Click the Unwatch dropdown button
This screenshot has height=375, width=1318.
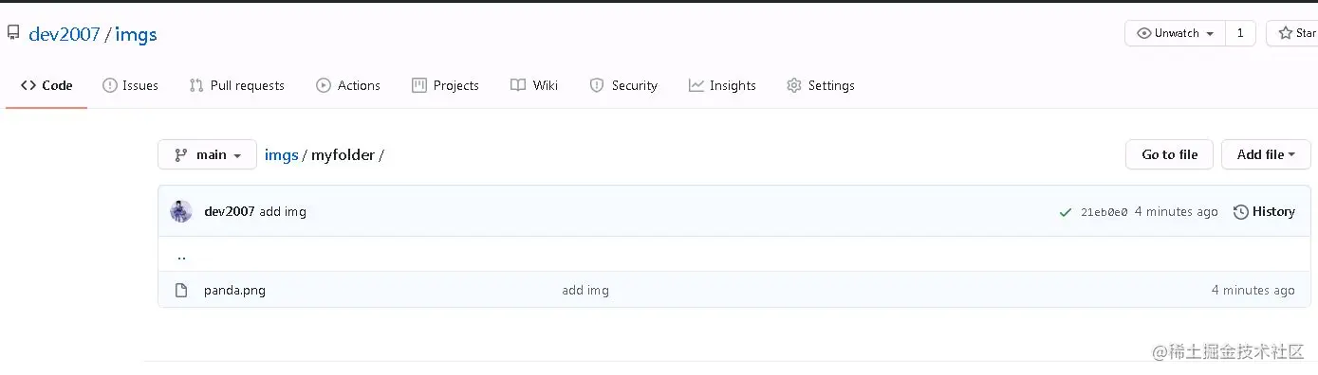coord(1175,33)
